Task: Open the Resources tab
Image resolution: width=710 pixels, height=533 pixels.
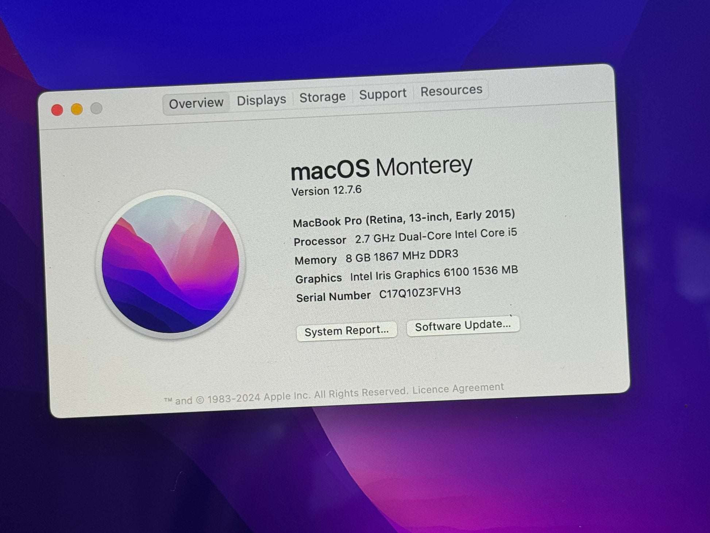Action: coord(451,91)
